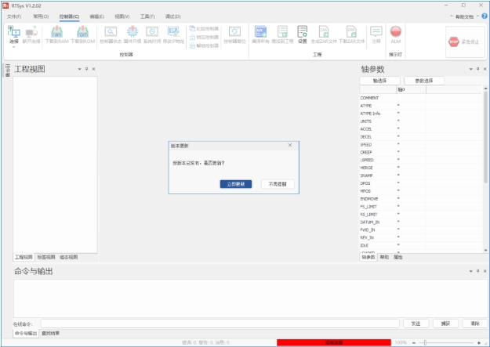Expand the dropdown arrow under 连接

14,47
